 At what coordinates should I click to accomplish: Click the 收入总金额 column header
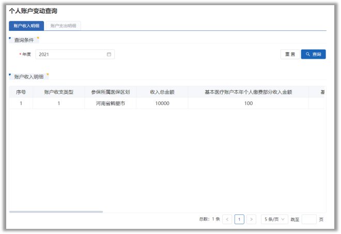tap(162, 92)
